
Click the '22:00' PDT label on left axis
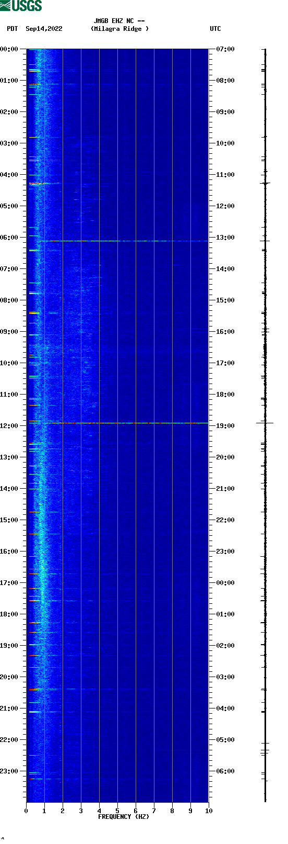tap(9, 740)
